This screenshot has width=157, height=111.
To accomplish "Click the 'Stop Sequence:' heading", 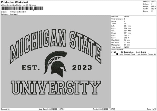I will click(x=117, y=50).
